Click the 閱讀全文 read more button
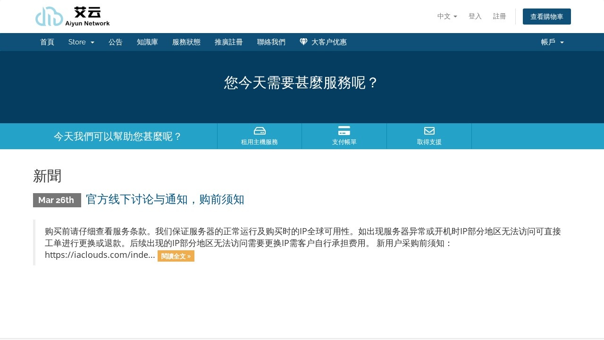Image resolution: width=604 pixels, height=340 pixels. click(x=176, y=256)
